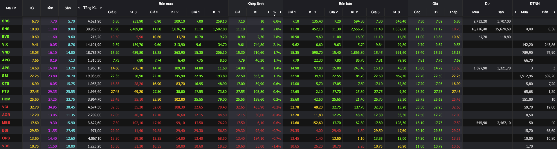Click the left arrow before ĐTNN Mua
Image resolution: width=557 pixels, height=149 pixels.
point(515,12)
